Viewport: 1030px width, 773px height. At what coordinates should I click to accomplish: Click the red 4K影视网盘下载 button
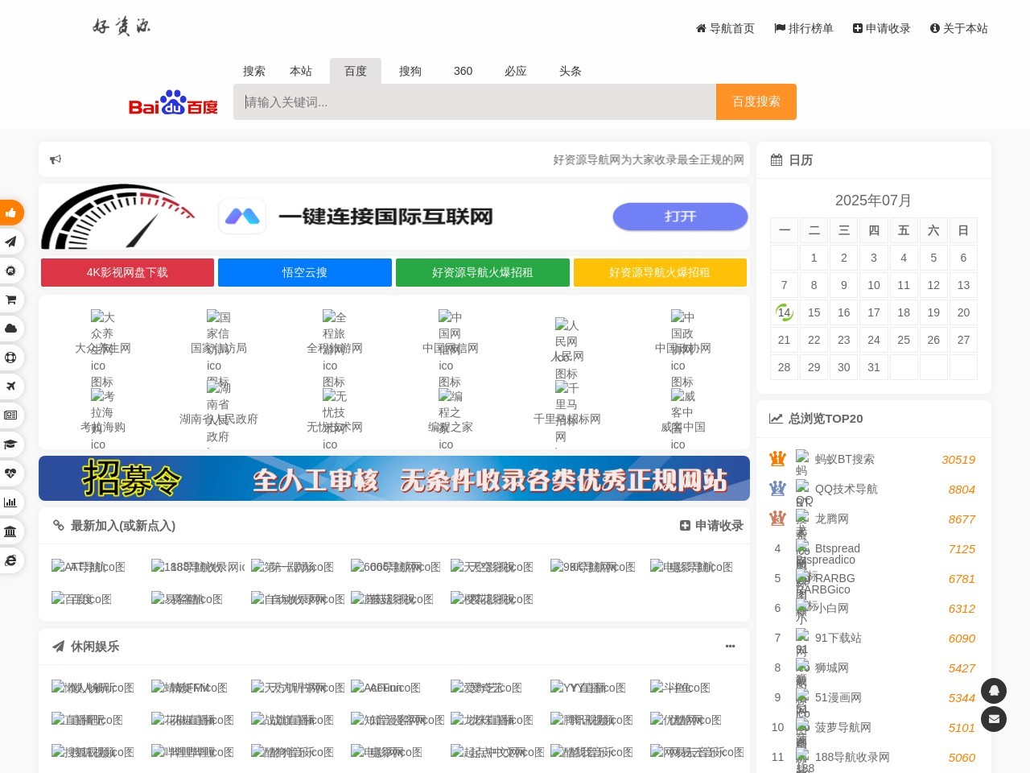coord(127,273)
